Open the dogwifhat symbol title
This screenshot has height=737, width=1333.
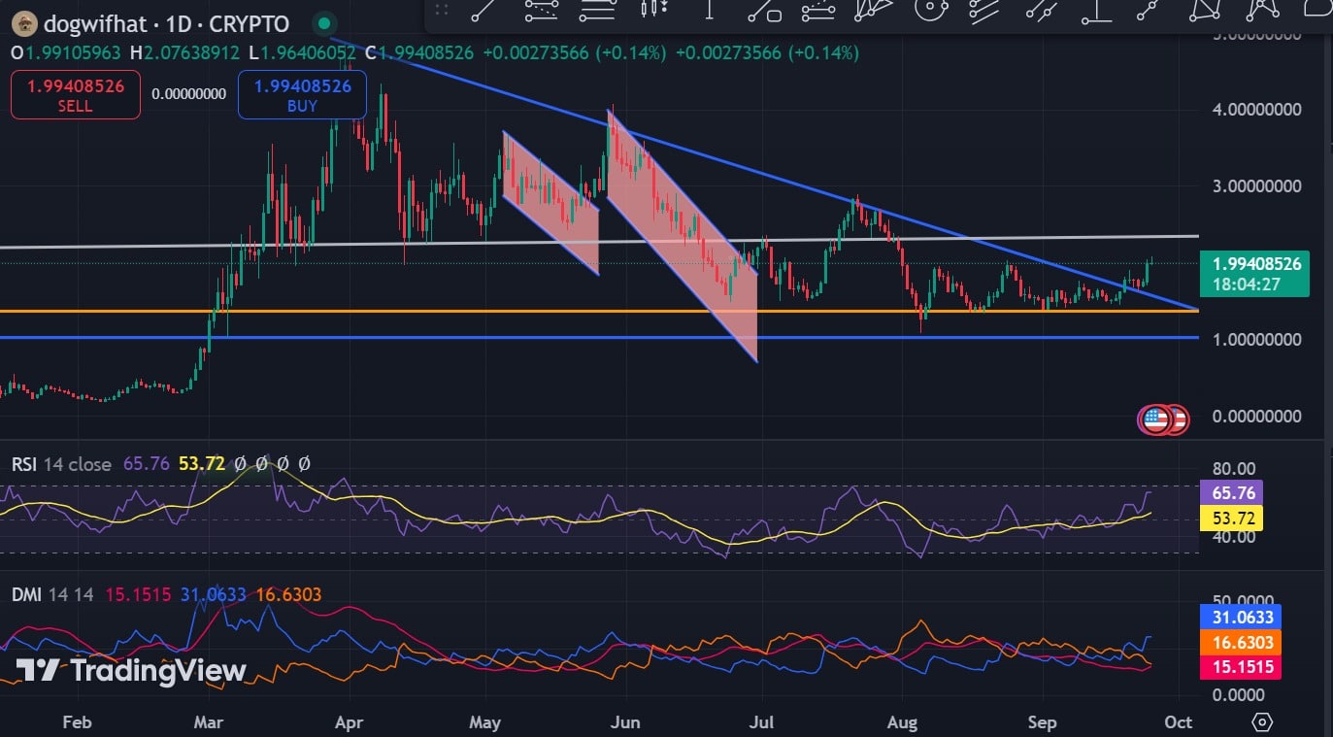tap(166, 24)
